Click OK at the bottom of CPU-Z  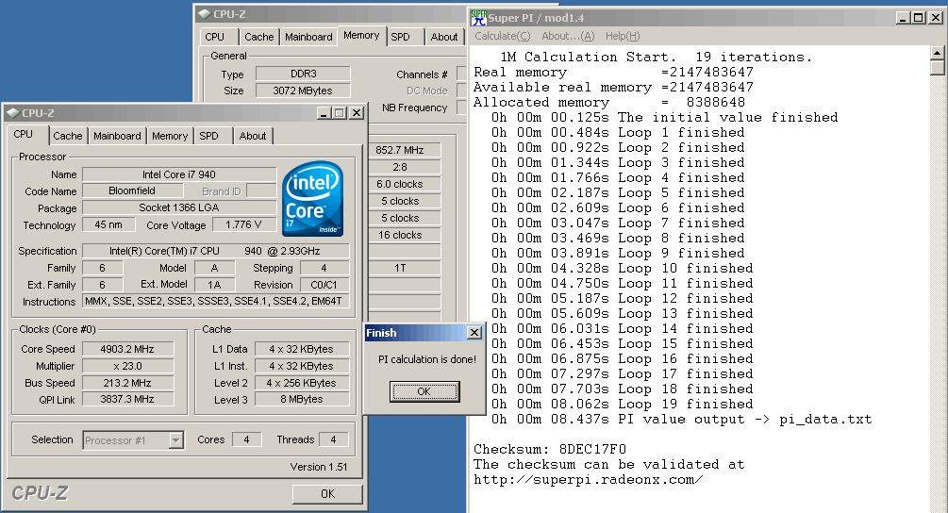pyautogui.click(x=327, y=493)
